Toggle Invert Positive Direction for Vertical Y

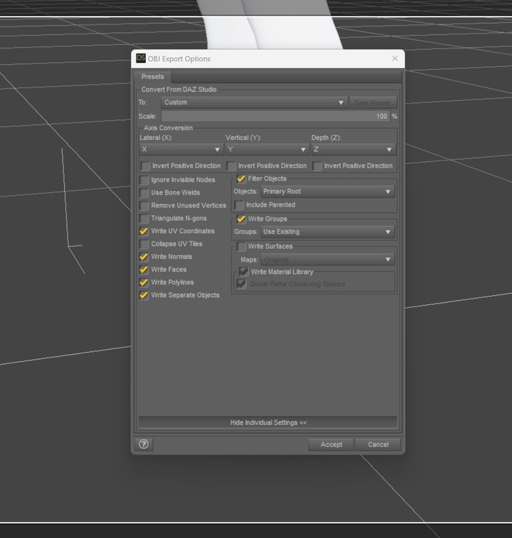click(231, 166)
